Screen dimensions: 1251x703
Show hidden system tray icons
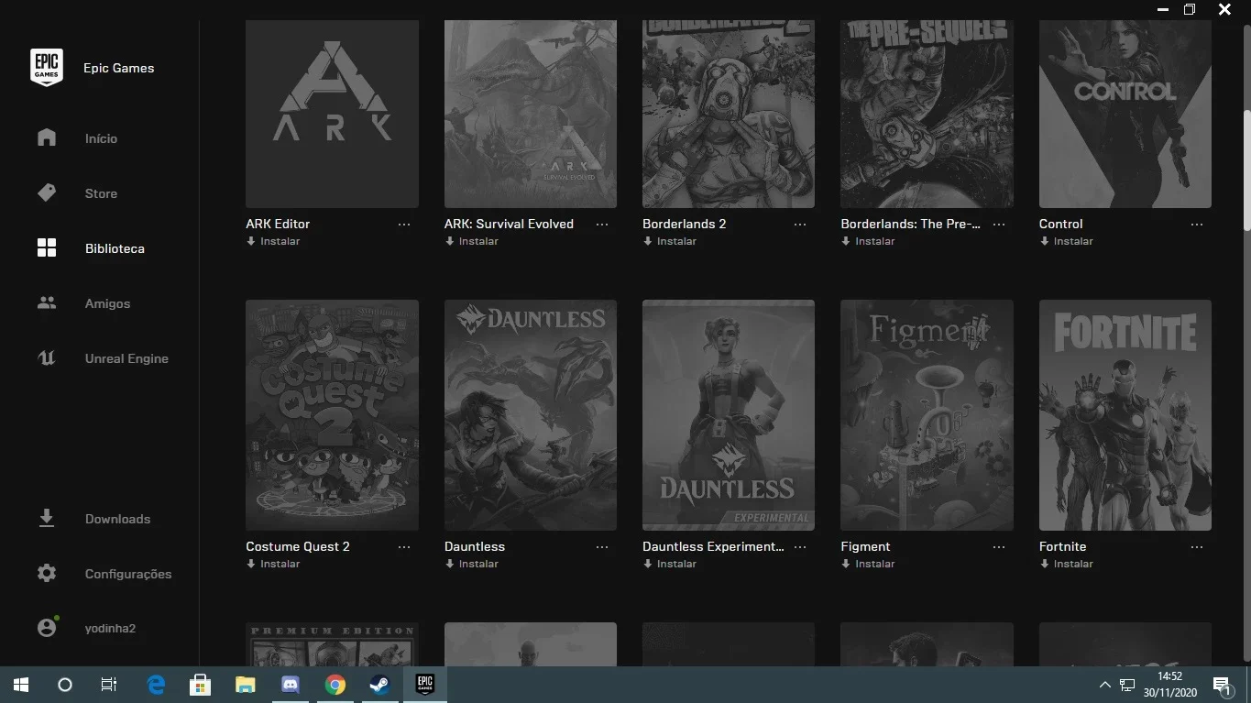pos(1104,685)
